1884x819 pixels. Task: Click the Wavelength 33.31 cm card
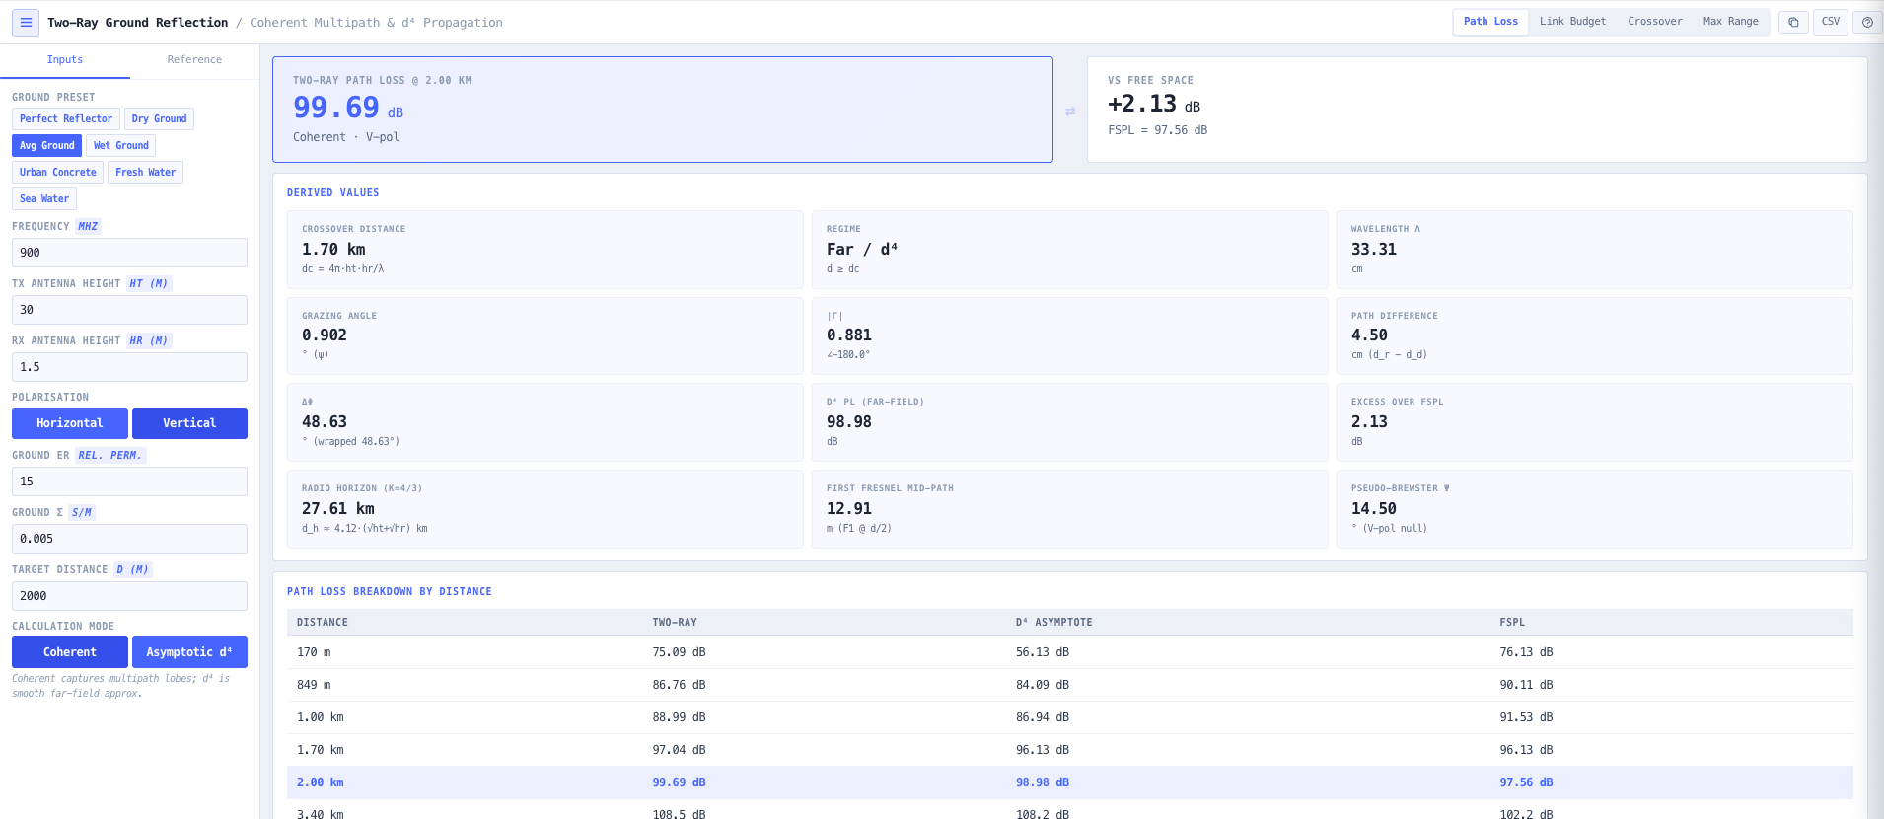pos(1594,250)
